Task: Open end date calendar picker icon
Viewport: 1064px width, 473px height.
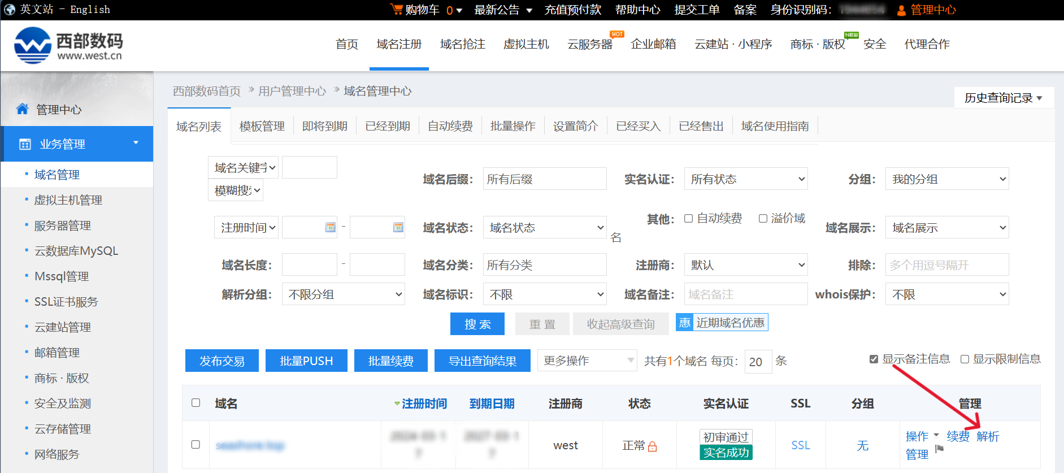Action: (398, 227)
